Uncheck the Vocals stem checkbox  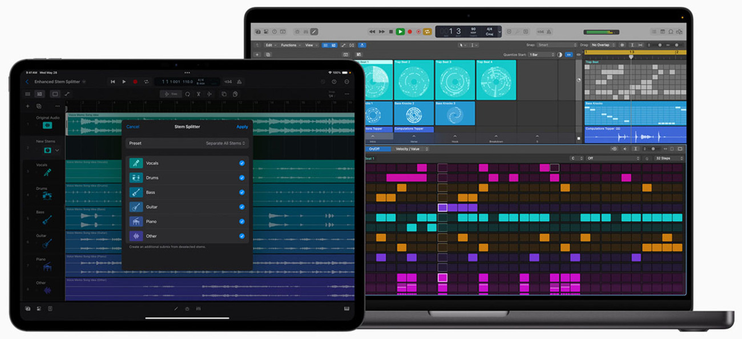click(x=242, y=163)
